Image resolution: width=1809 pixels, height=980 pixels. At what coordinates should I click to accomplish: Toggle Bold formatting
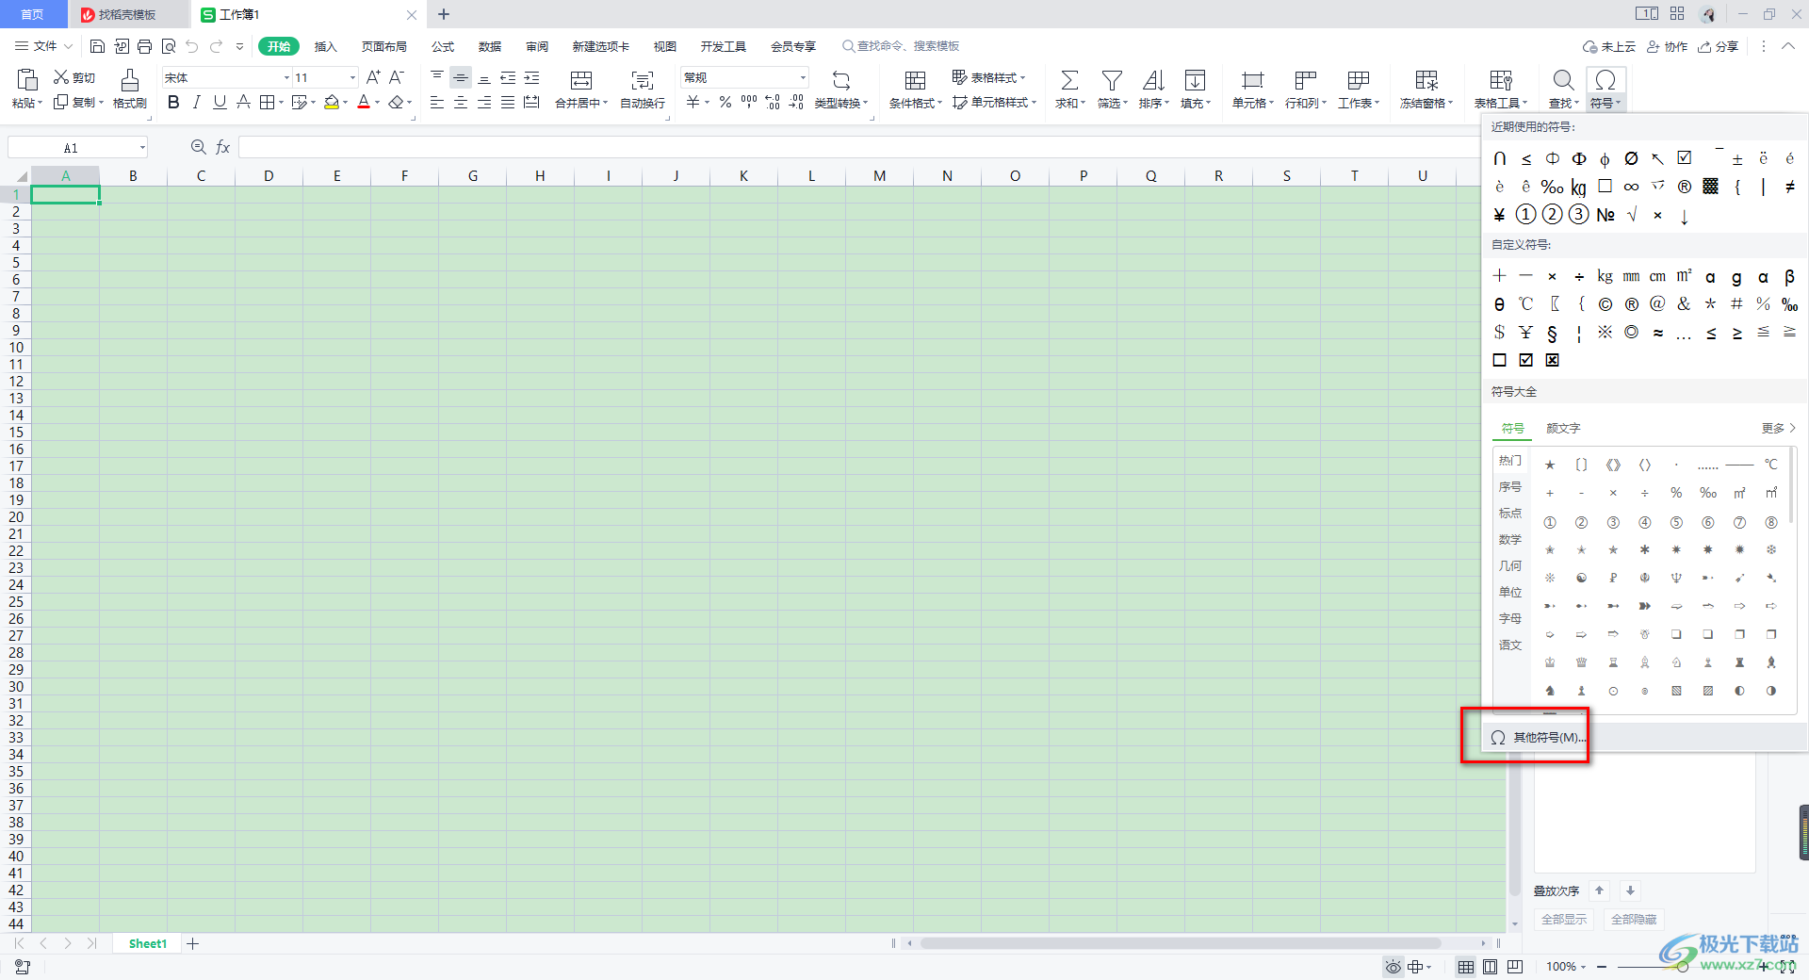coord(173,102)
